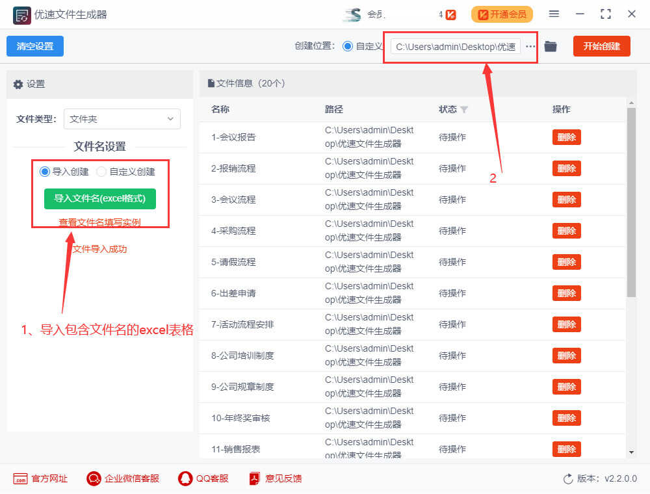Open 企业微信客服 link

[123, 478]
